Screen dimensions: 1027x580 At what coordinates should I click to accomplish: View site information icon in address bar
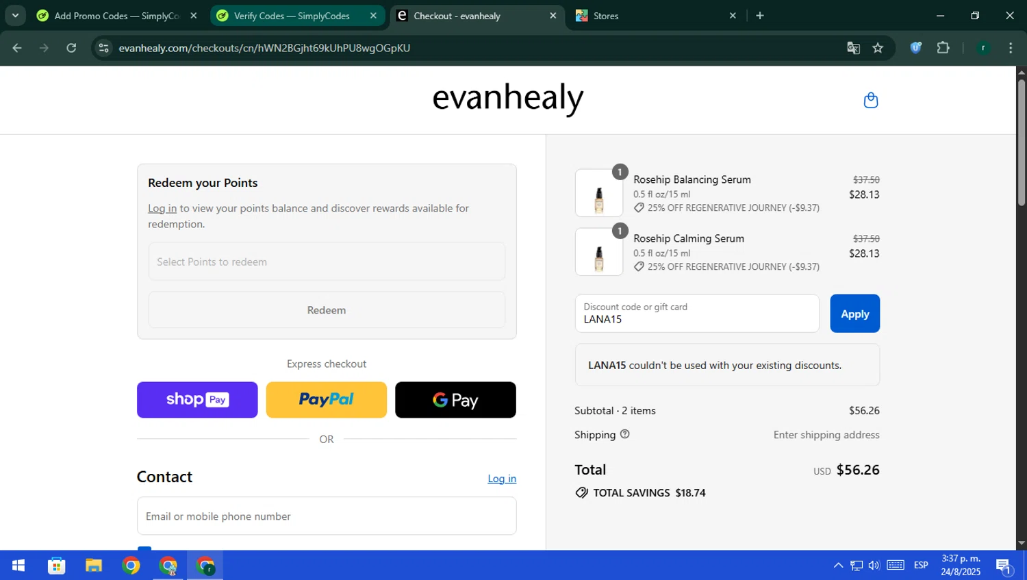[103, 48]
